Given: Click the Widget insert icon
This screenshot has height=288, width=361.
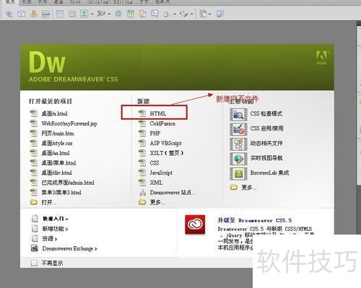Looking at the screenshot, I should tap(118, 14).
